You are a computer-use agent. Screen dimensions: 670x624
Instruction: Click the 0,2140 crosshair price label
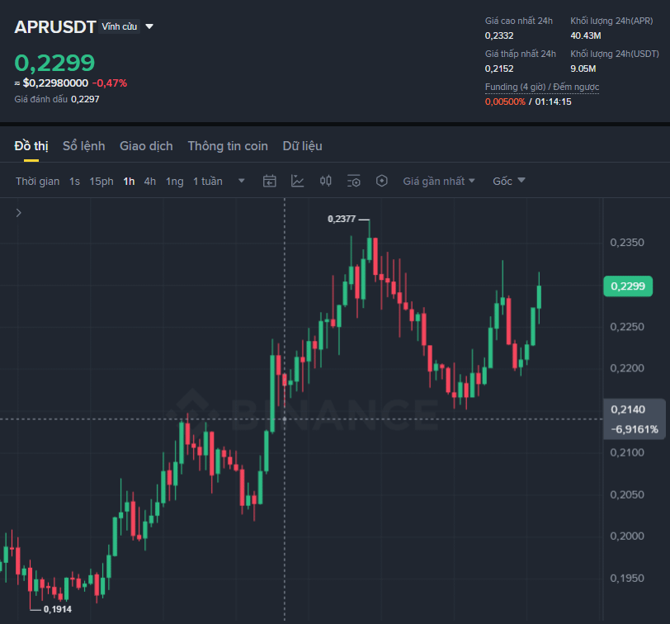click(x=628, y=409)
